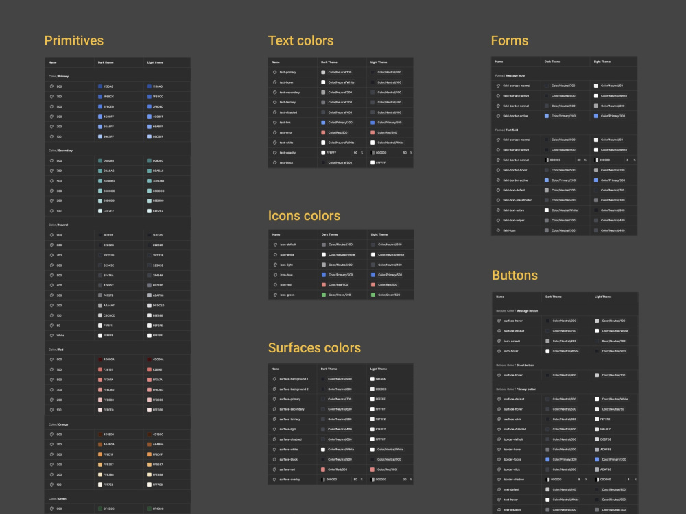Click the palette icon beside icon-default
This screenshot has height=514, width=686.
coord(275,245)
